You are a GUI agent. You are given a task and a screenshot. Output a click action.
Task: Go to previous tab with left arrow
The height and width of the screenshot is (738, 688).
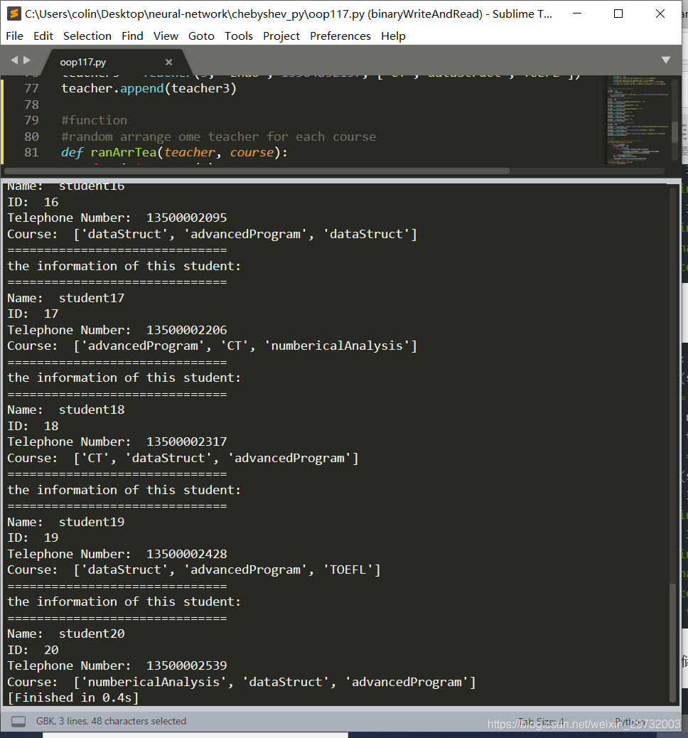coord(14,60)
